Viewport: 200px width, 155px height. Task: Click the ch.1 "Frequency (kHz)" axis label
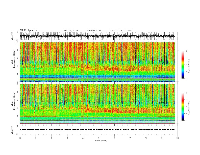click(14, 59)
